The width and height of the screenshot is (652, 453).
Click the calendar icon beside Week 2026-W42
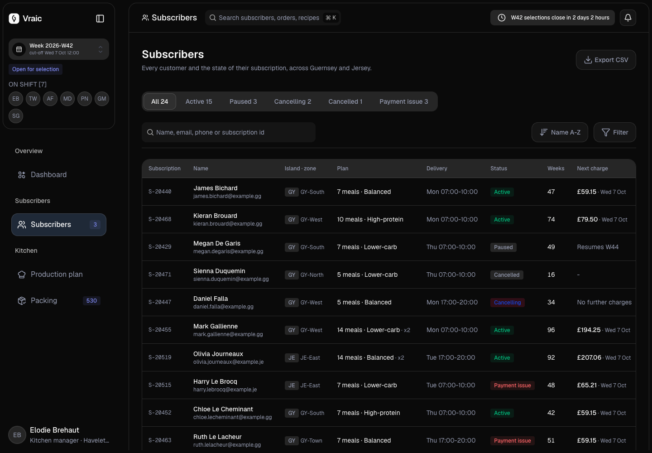pos(19,49)
